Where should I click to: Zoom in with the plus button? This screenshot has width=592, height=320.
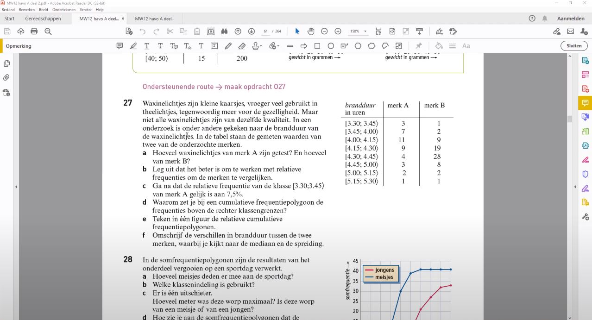[338, 31]
